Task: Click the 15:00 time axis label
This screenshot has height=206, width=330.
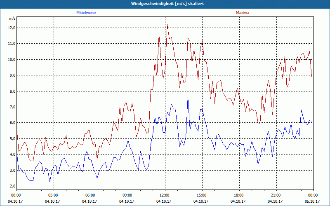Action: click(x=202, y=195)
